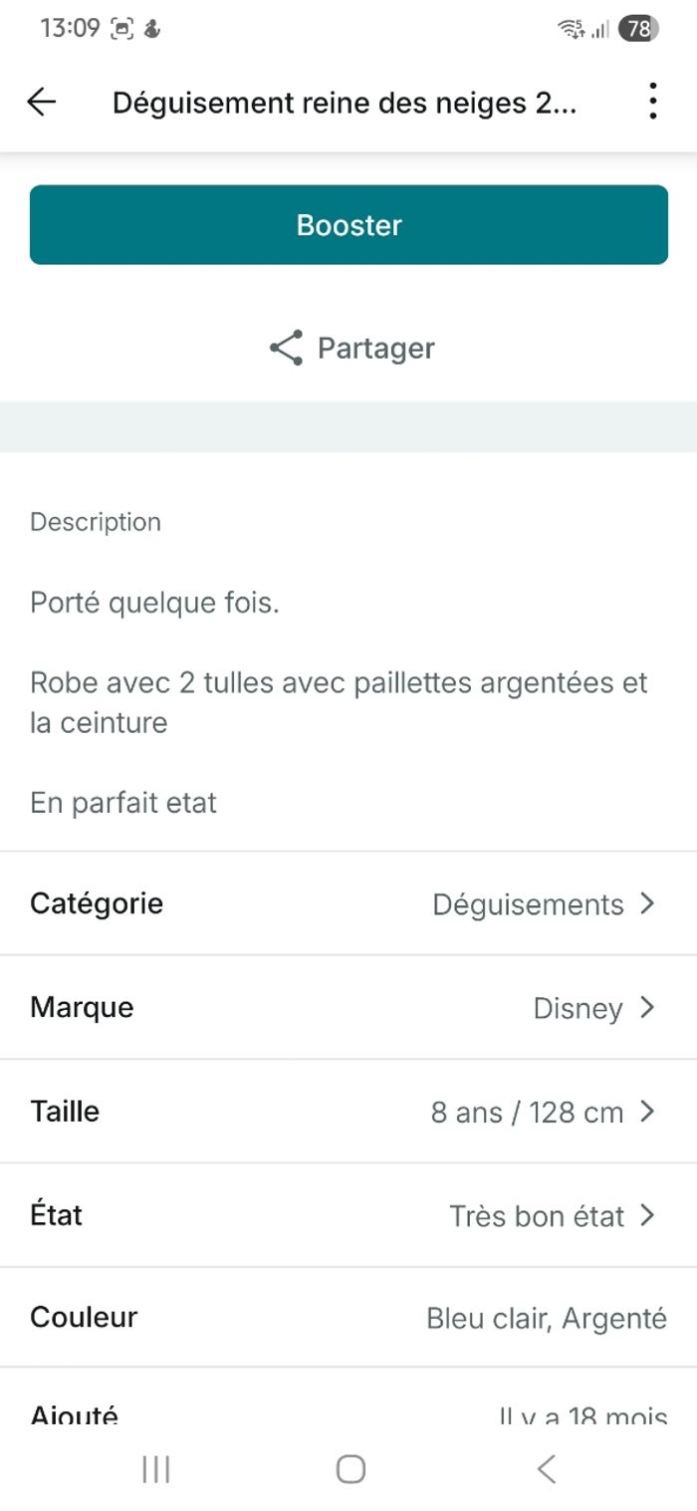Tap the back arrow in header
The height and width of the screenshot is (1511, 697).
pos(42,102)
